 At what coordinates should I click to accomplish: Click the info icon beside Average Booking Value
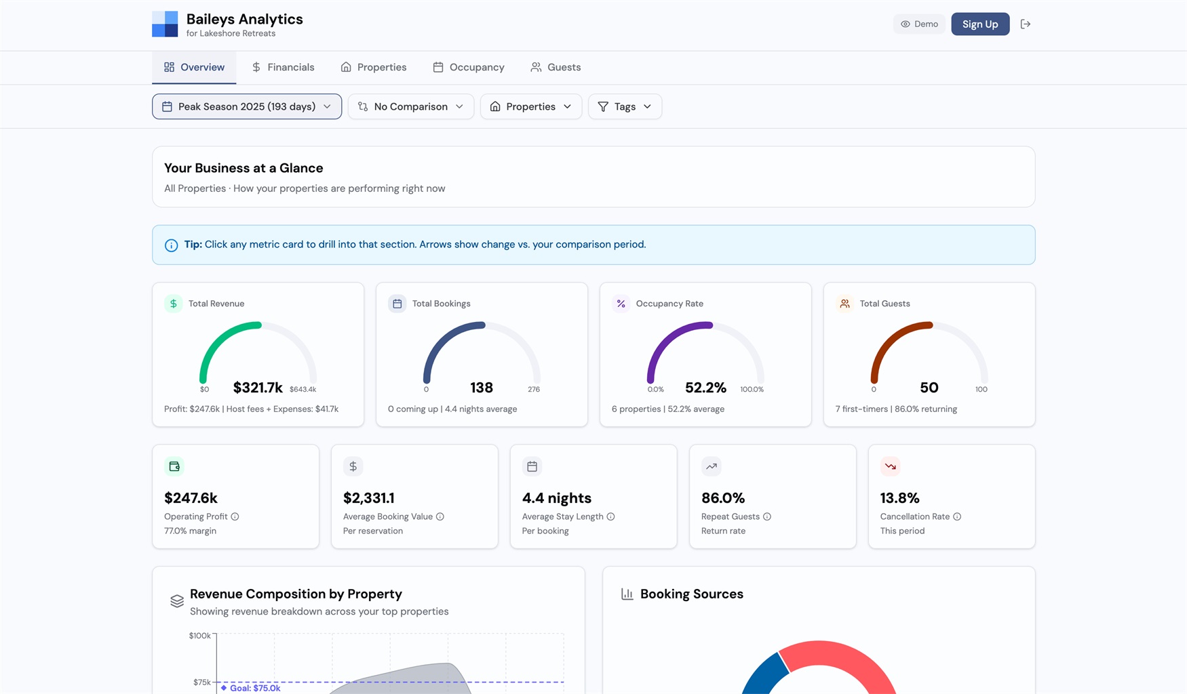(440, 516)
